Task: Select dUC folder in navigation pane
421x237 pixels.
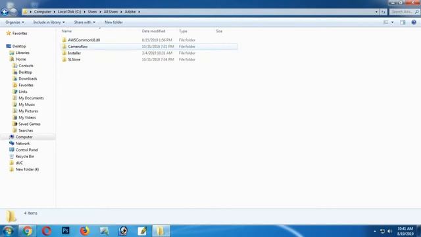Action: click(x=19, y=163)
